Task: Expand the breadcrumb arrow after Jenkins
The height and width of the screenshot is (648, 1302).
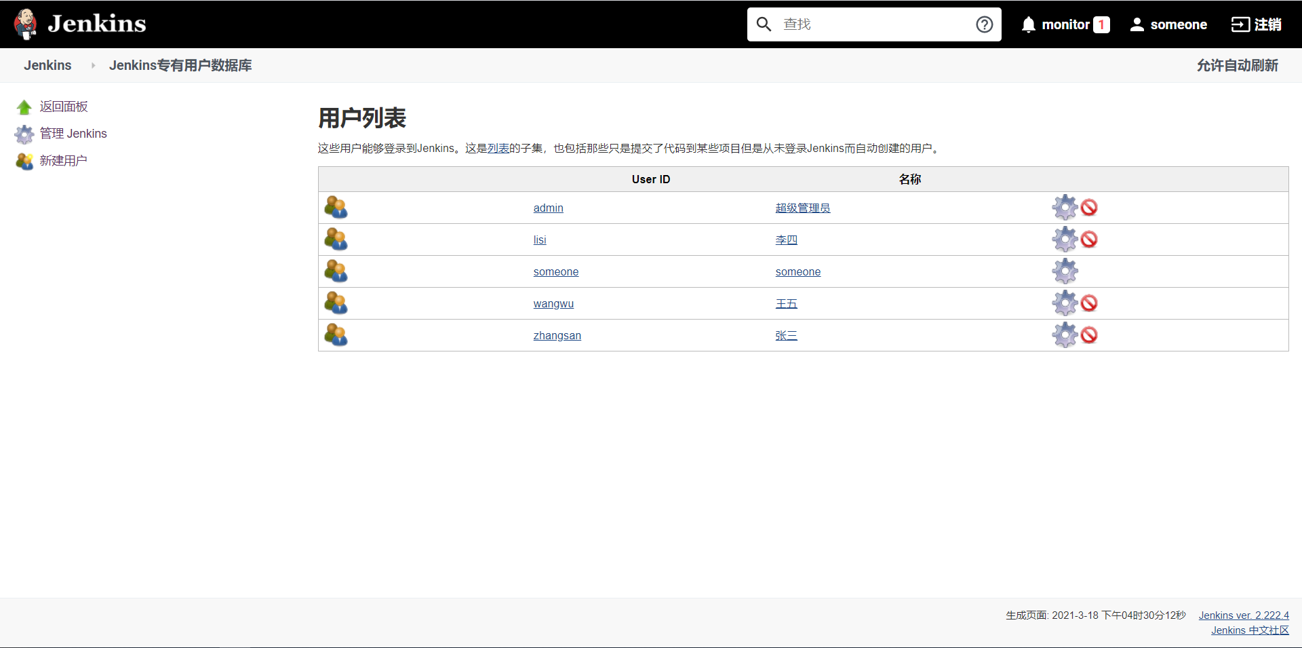Action: pos(93,65)
